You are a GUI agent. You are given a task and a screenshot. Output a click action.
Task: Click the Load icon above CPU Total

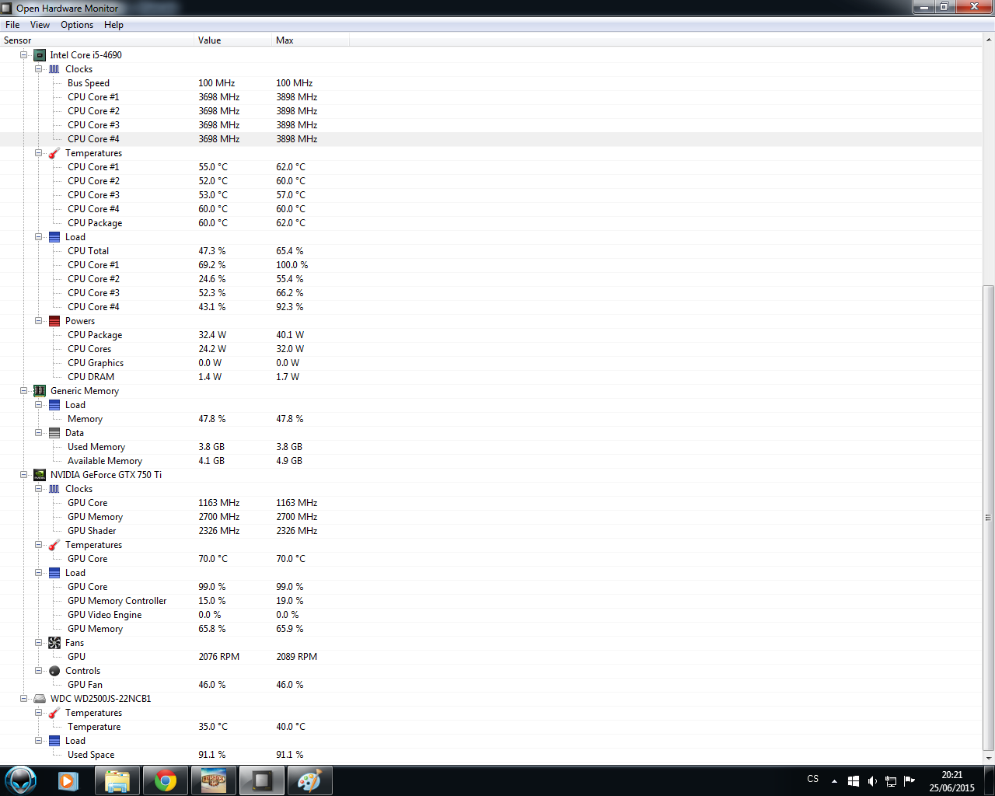(54, 237)
